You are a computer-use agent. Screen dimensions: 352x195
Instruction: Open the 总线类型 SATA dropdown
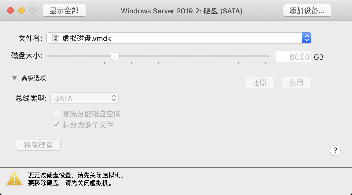pos(84,98)
